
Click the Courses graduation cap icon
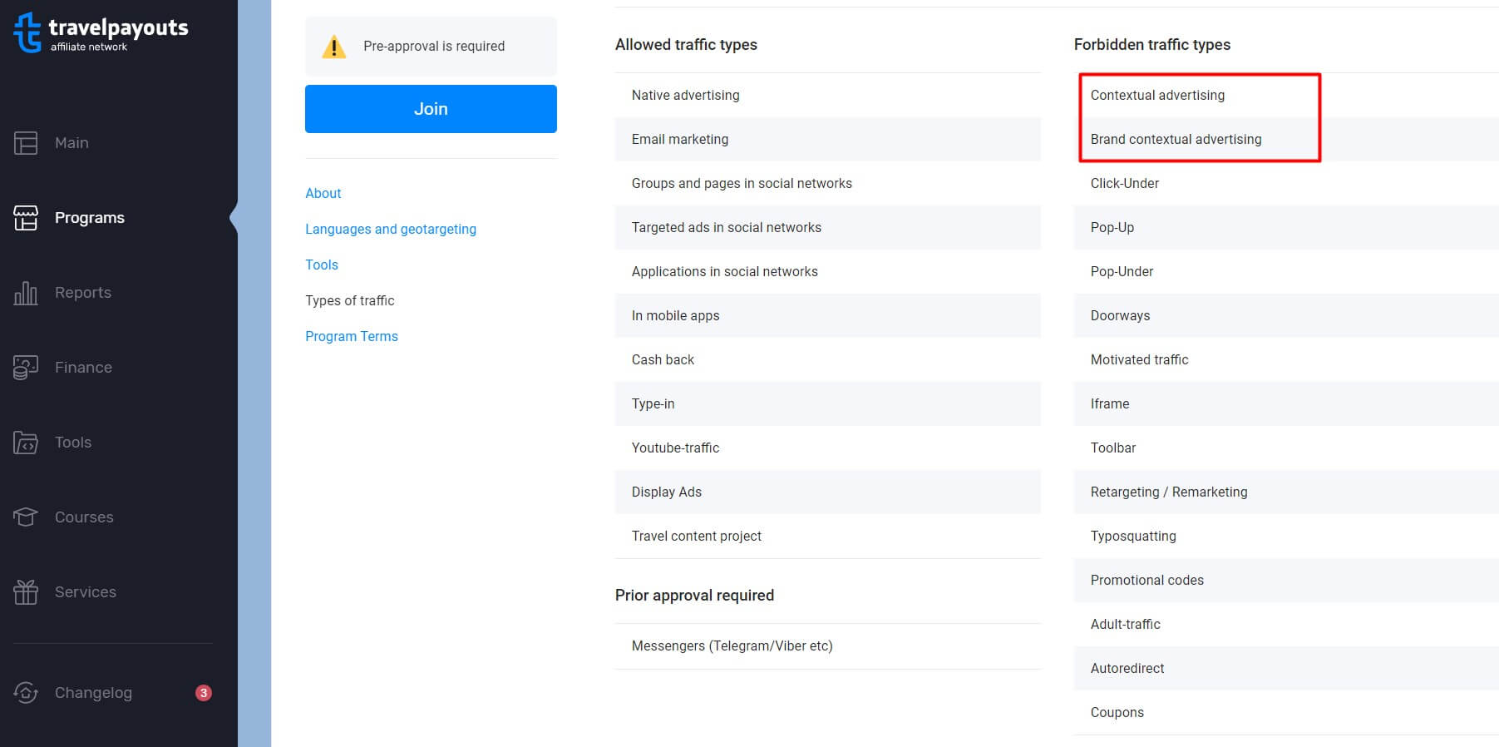(x=26, y=517)
